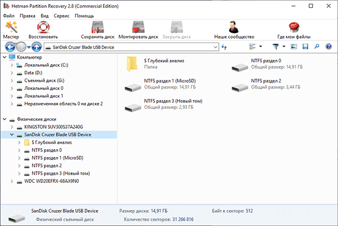Select NTFS раздел 0 drive in right pane
The width and height of the screenshot is (338, 226).
267,64
